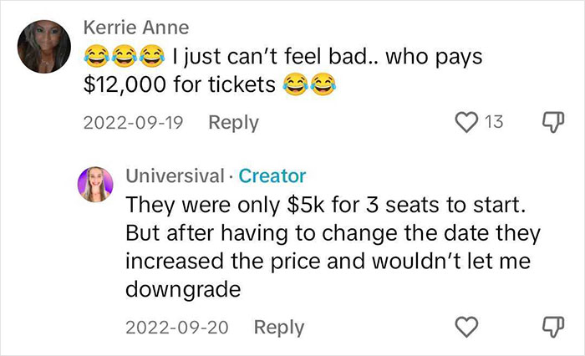Click the three laughing emojis starting the comment
This screenshot has height=356, width=585.
coord(124,57)
